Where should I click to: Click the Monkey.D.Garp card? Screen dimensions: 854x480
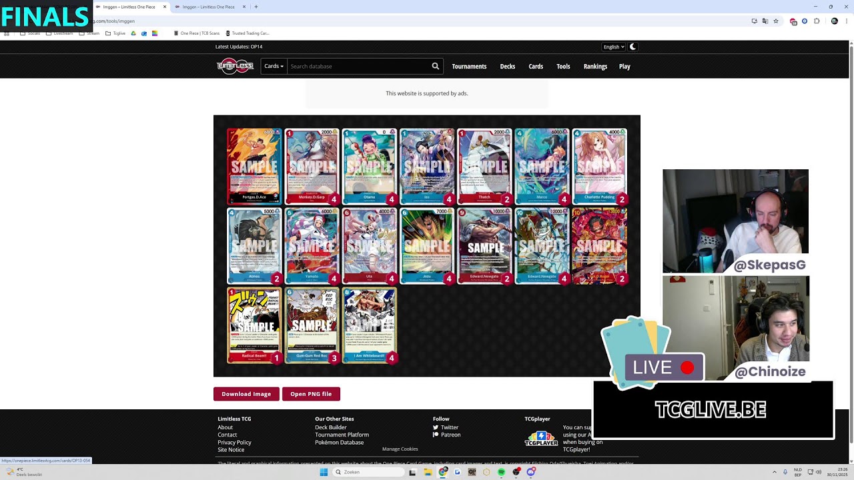click(312, 166)
